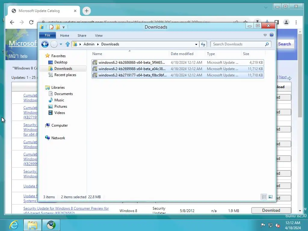The height and width of the screenshot is (231, 308).
Task: Open the help link on Update Catalog
Action: [x=24, y=56]
